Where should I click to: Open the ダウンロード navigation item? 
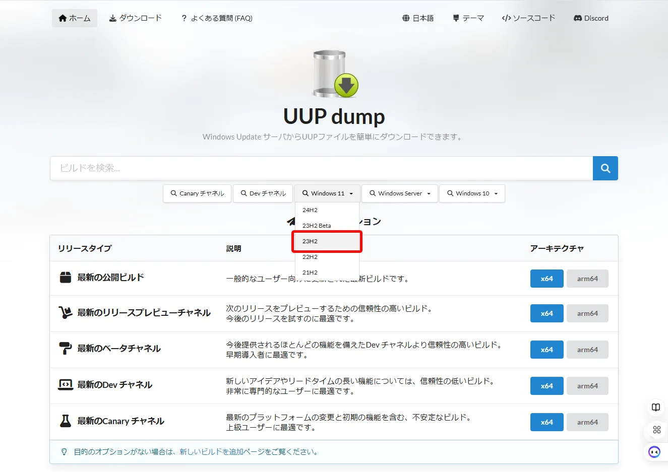click(x=136, y=18)
